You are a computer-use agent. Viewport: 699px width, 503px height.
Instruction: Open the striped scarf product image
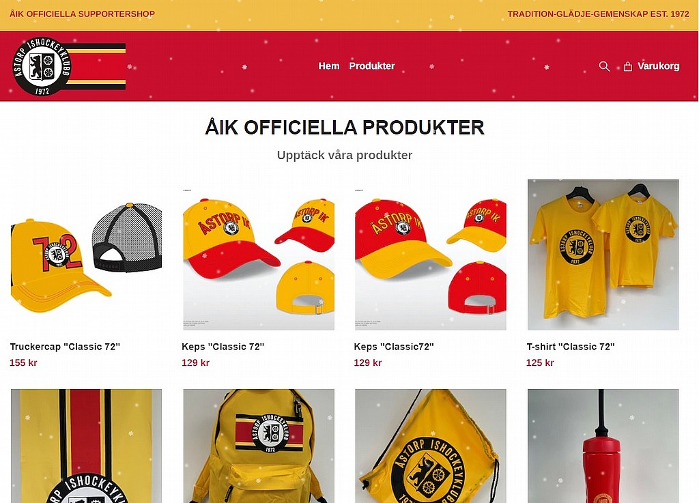coord(87,446)
